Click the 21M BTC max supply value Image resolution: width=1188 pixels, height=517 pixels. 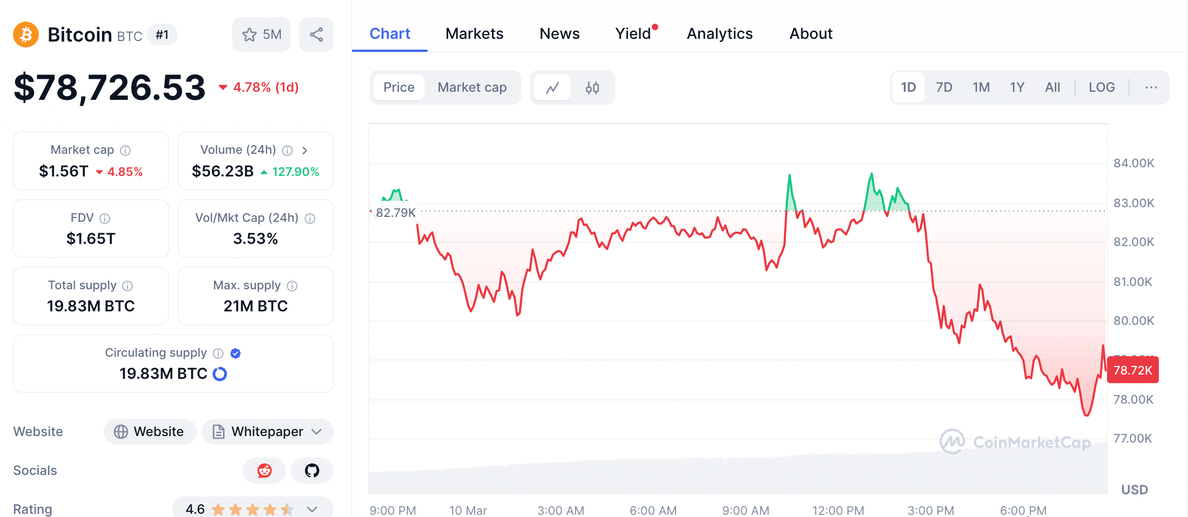point(255,306)
